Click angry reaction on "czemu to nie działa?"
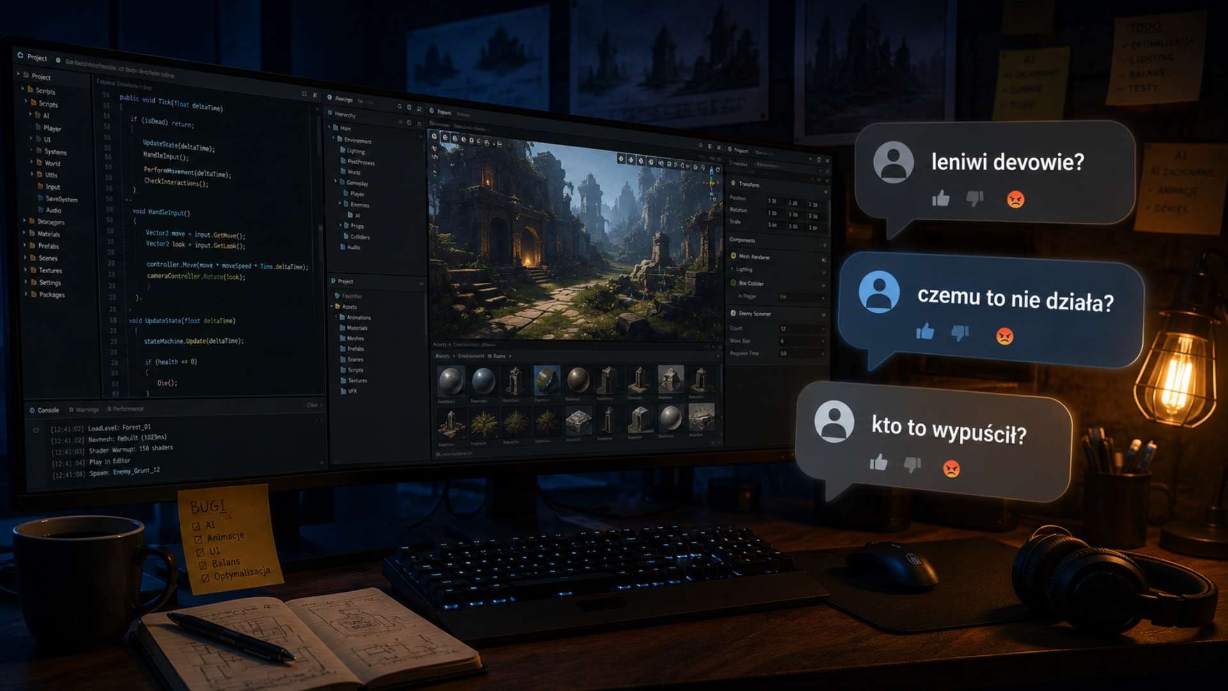The width and height of the screenshot is (1228, 691). pyautogui.click(x=1005, y=335)
